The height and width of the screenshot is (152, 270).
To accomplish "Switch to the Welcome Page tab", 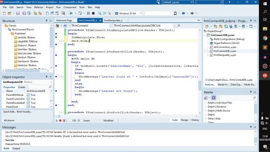I will tap(64, 20).
